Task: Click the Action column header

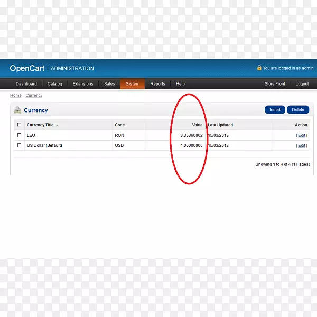Action: click(301, 125)
